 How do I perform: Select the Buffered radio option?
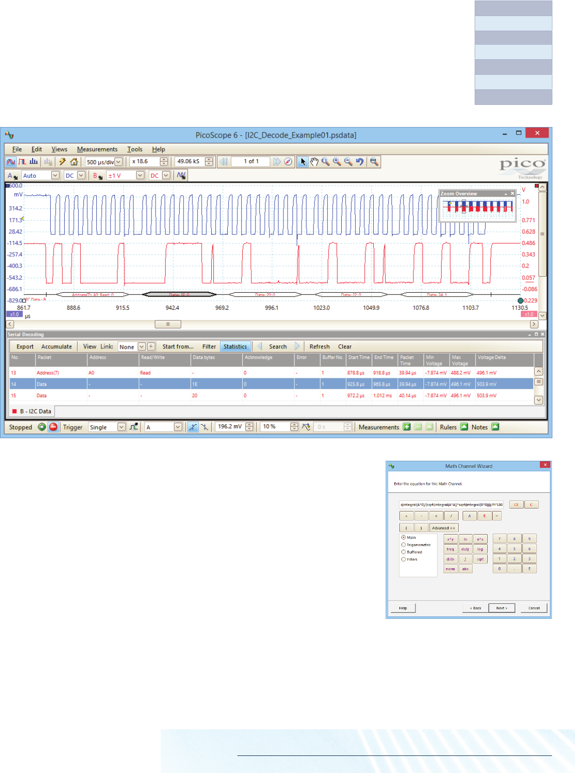coord(403,552)
